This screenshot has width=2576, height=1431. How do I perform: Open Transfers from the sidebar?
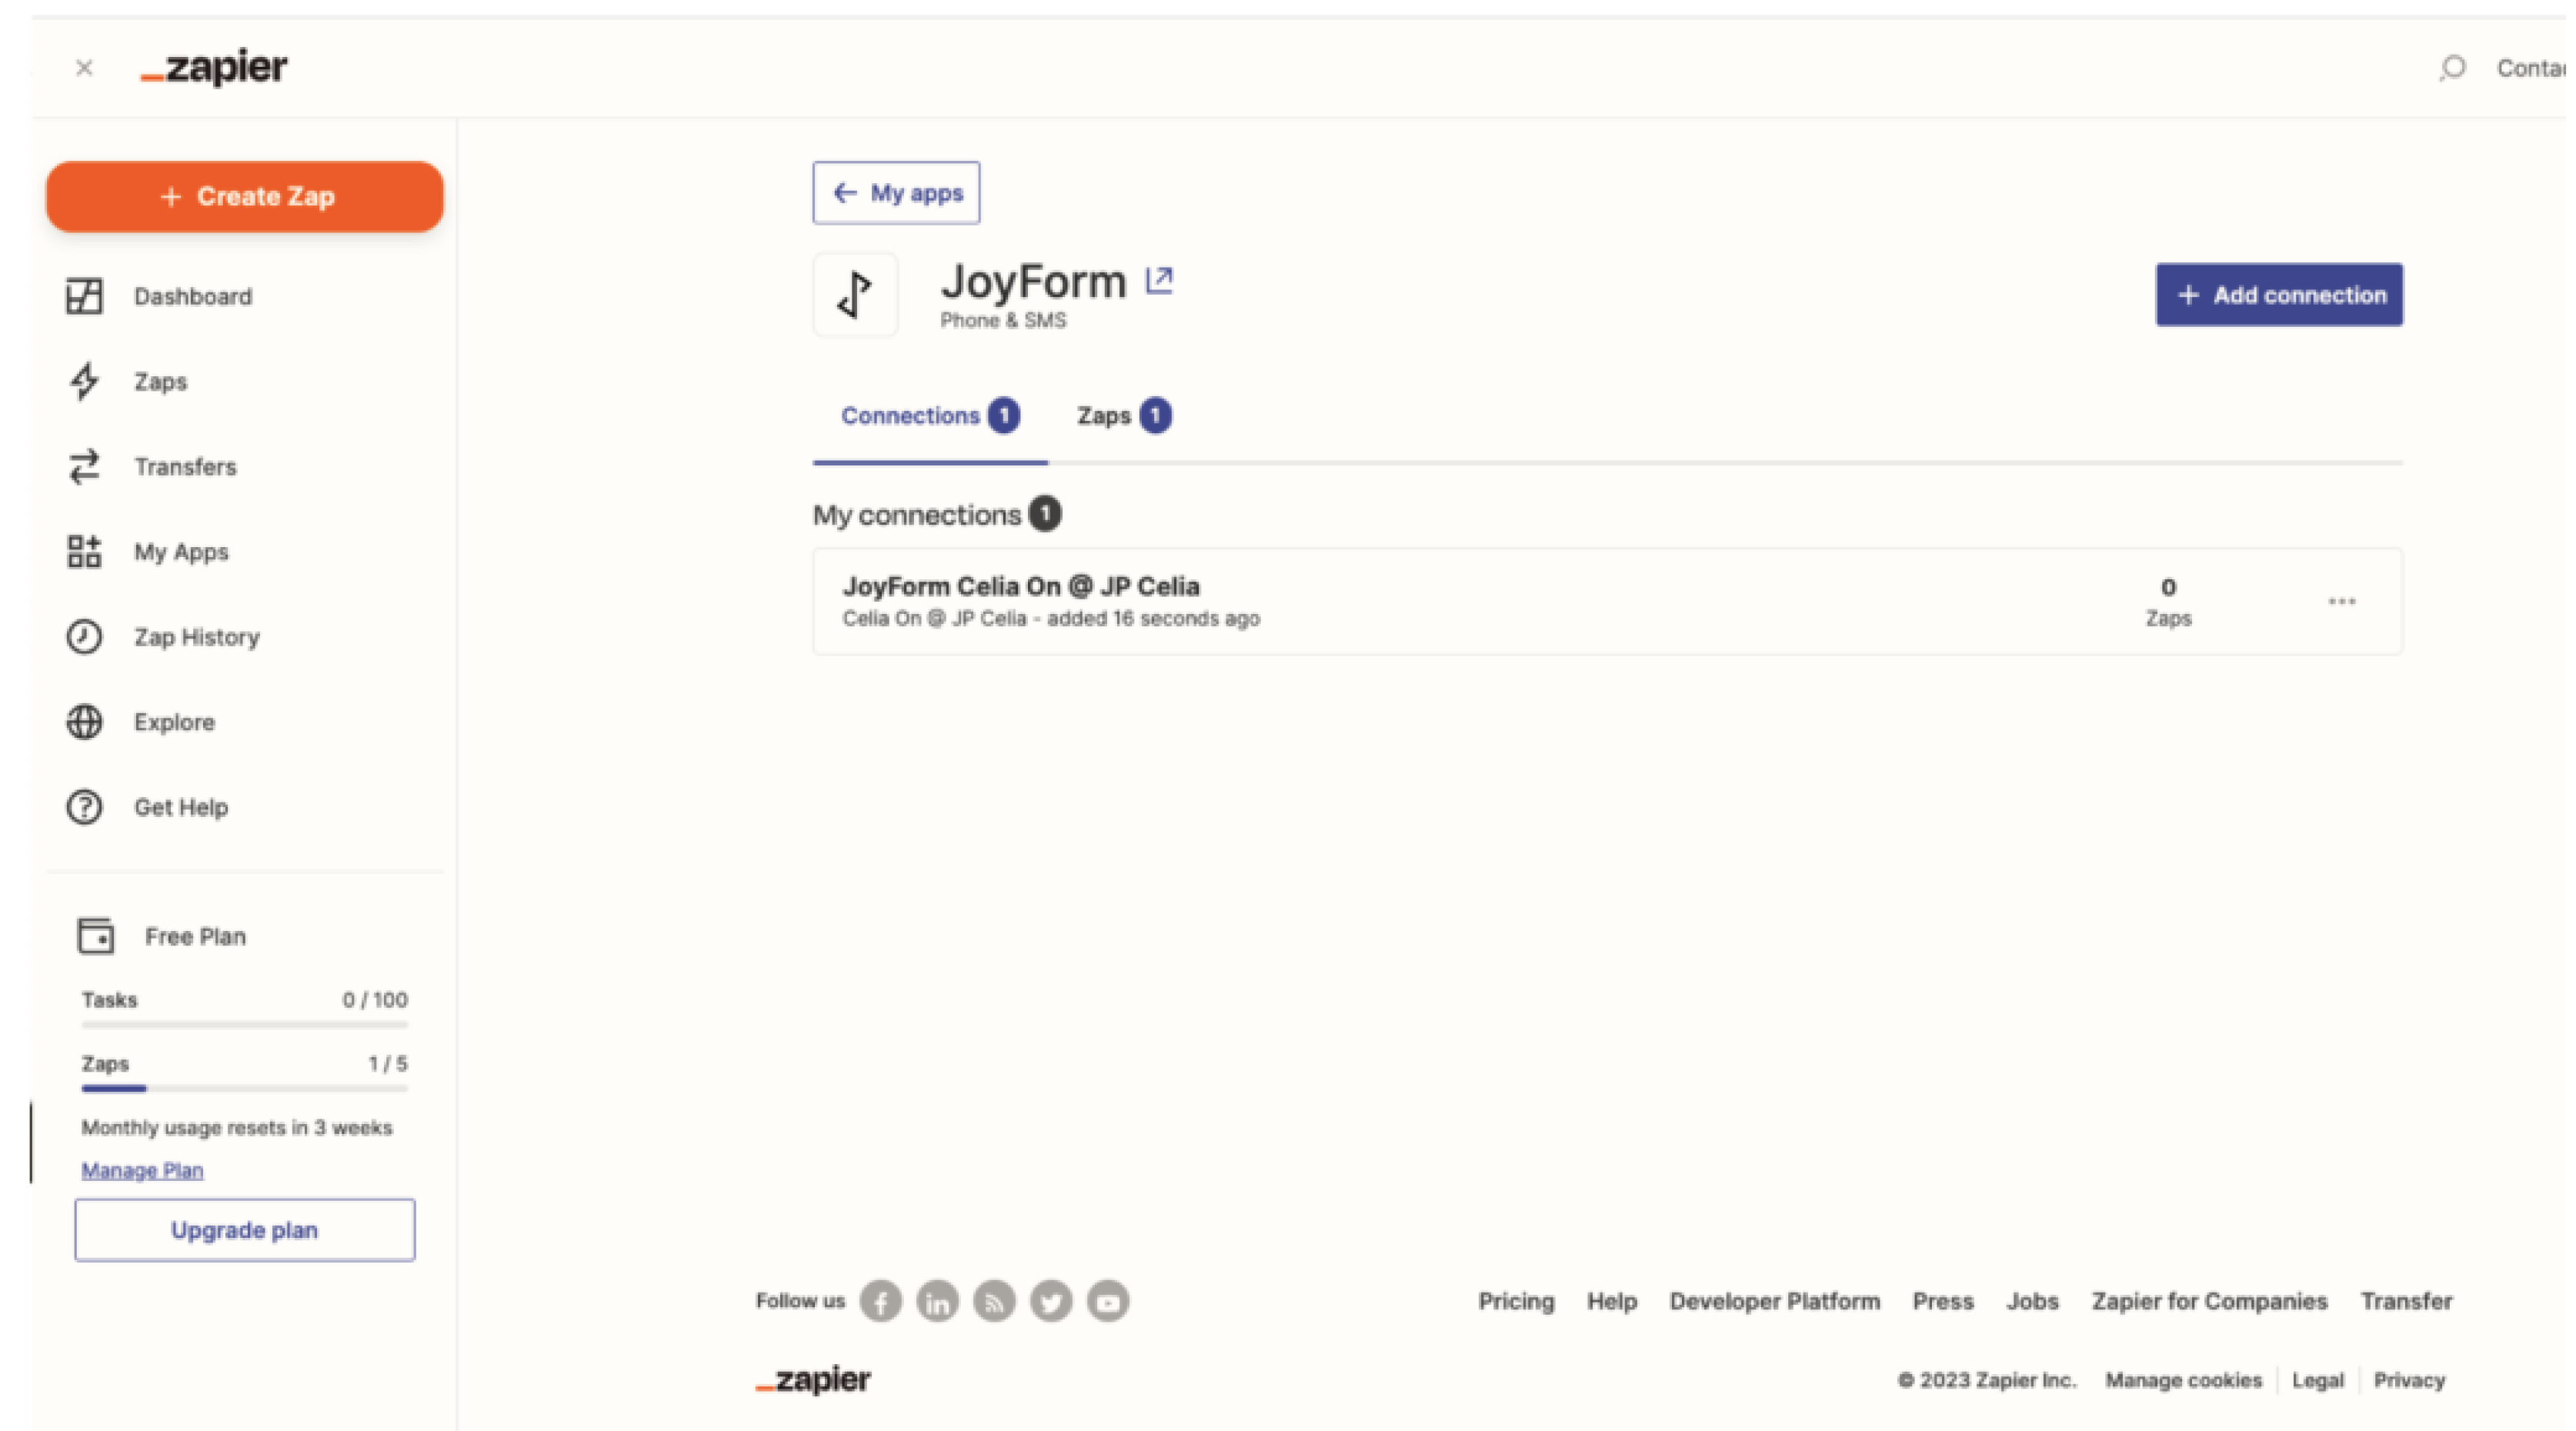pyautogui.click(x=186, y=466)
